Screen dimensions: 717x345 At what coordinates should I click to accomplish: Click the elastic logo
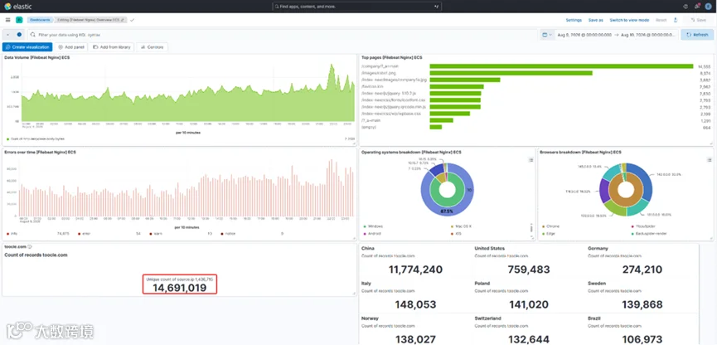pyautogui.click(x=18, y=7)
